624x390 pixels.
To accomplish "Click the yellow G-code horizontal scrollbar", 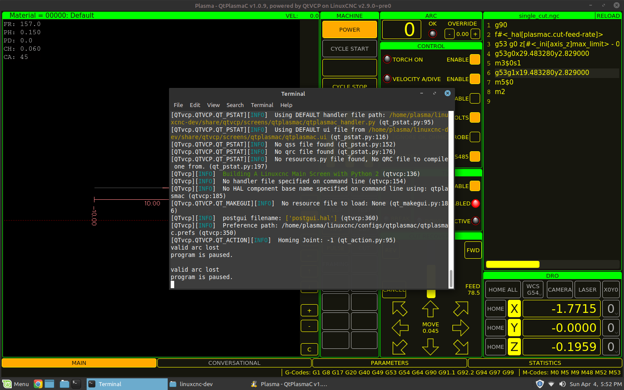I will pos(513,264).
